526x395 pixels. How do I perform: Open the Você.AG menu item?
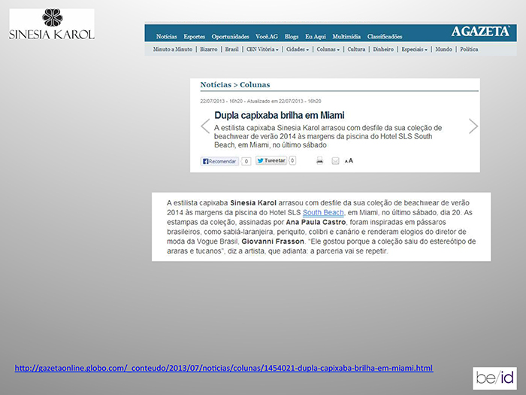pos(267,37)
